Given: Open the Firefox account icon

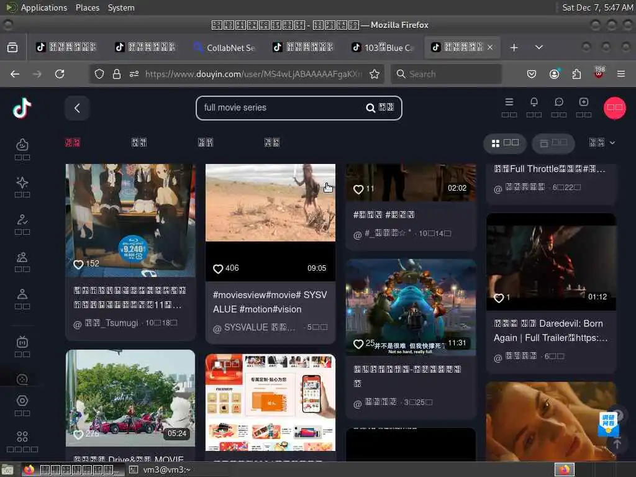Looking at the screenshot, I should 554,74.
